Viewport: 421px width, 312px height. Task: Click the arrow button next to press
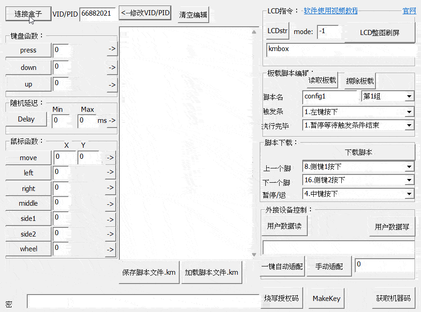click(x=112, y=49)
